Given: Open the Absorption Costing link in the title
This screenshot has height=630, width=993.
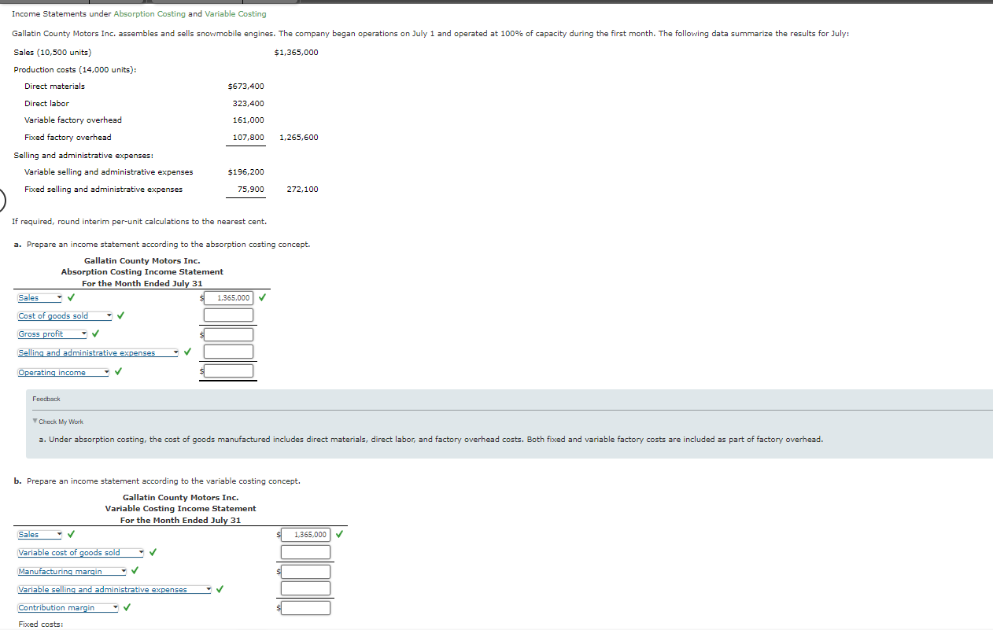Looking at the screenshot, I should click(x=150, y=14).
